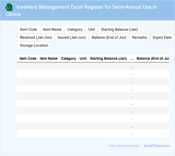Click the Remarks tag
Image resolution: width=175 pixels, height=156 pixels.
(140, 37)
